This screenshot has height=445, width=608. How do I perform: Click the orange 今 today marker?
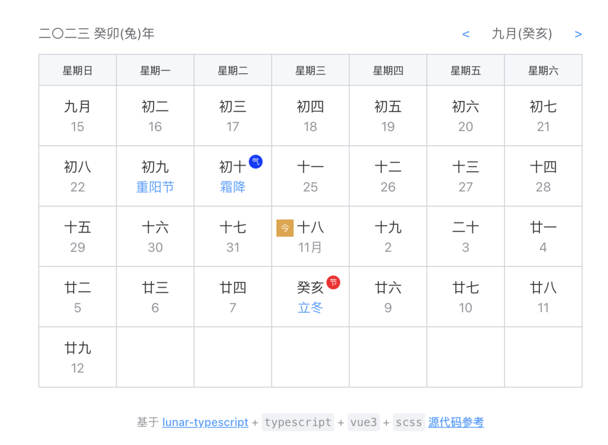[285, 228]
